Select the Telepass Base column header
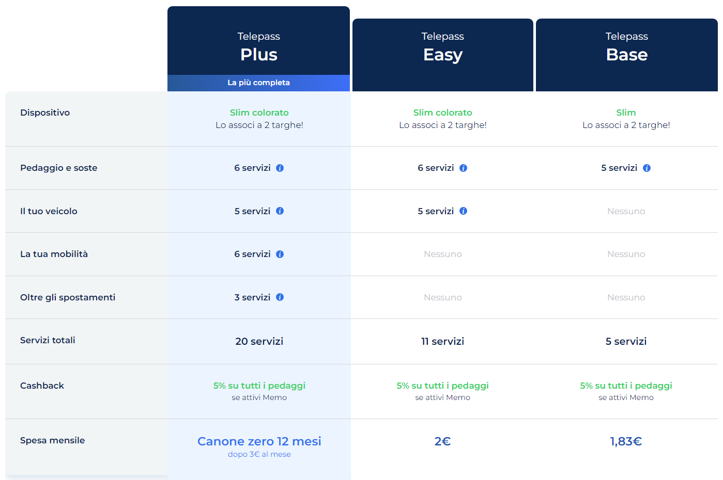723x480 pixels. (627, 55)
